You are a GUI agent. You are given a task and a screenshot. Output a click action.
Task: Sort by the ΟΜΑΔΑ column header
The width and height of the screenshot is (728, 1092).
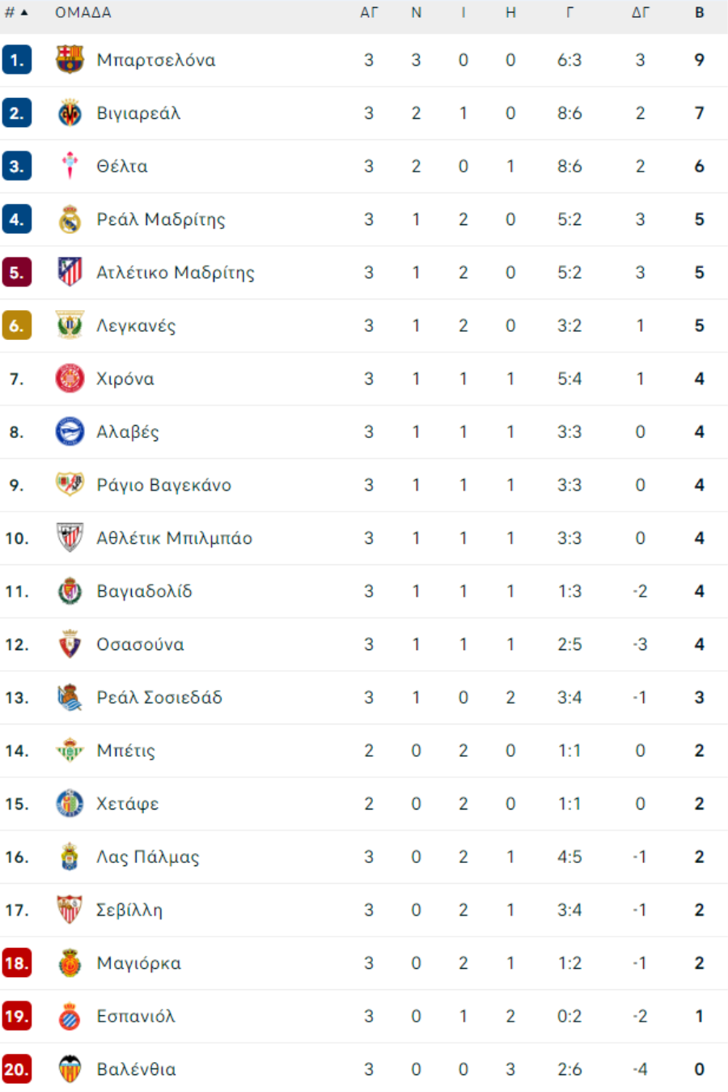(83, 13)
